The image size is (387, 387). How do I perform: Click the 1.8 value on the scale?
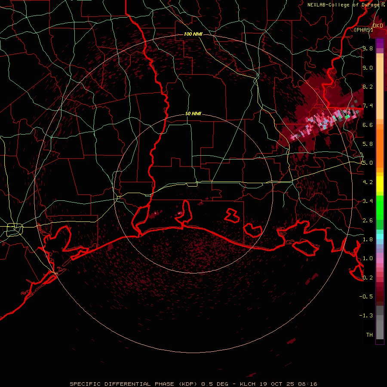point(368,240)
